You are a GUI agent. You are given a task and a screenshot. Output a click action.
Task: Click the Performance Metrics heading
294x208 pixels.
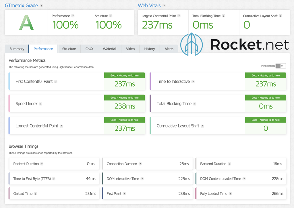[x=27, y=60]
